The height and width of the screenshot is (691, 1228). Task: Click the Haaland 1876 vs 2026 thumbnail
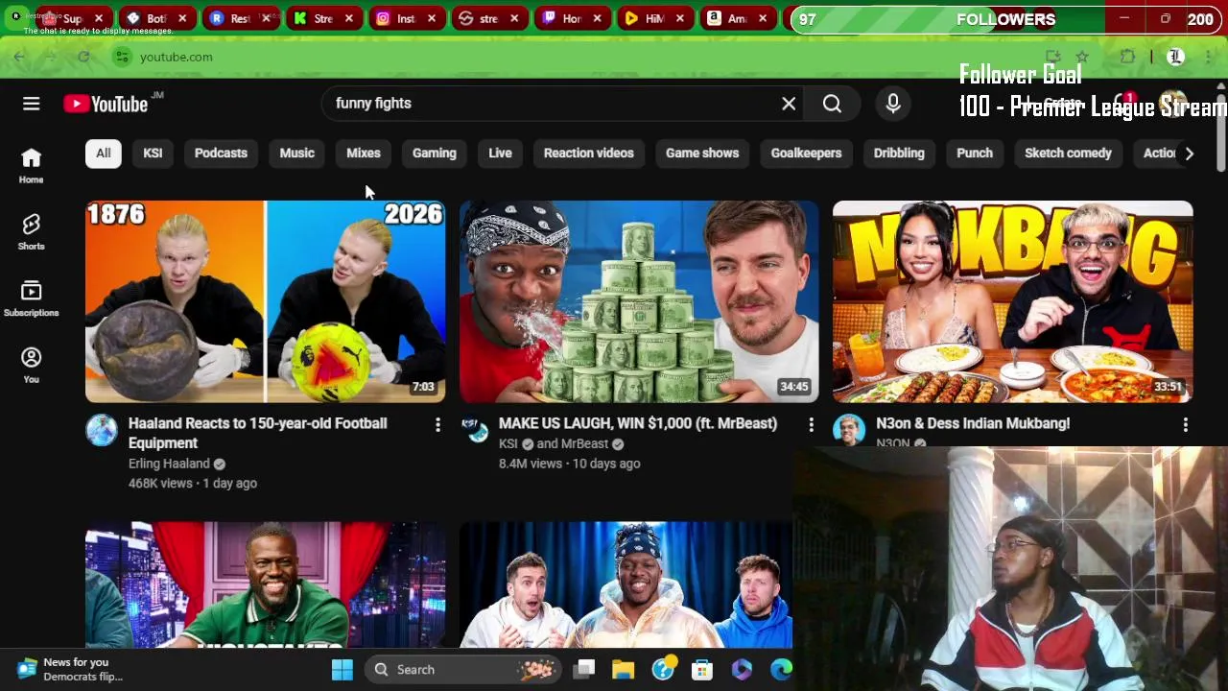(265, 301)
